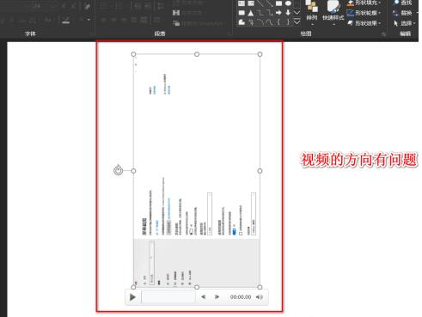422x317 pixels.
Task: Select the Left Brace shape
Action: (278, 22)
